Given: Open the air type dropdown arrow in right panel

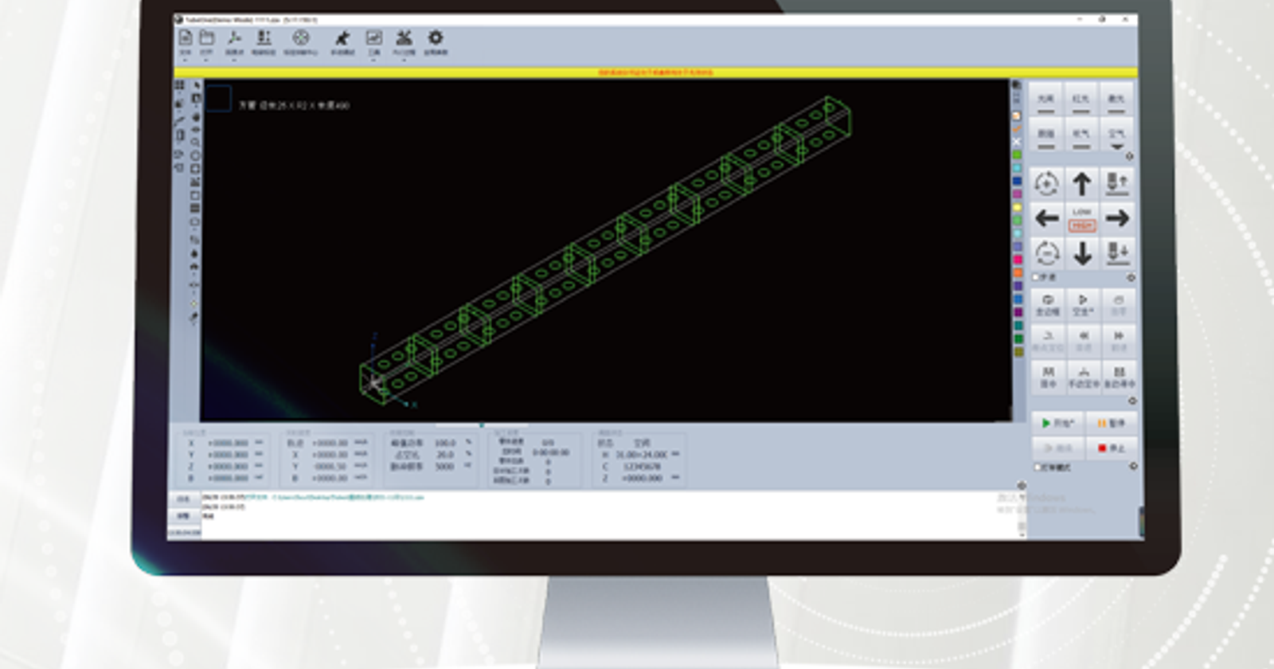Looking at the screenshot, I should tap(1116, 147).
